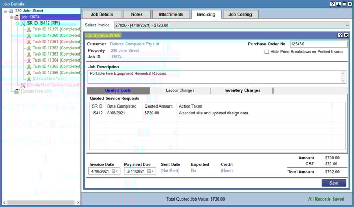Open the Select Invoice dropdown
Image resolution: width=354 pixels, height=207 pixels.
(x=347, y=25)
